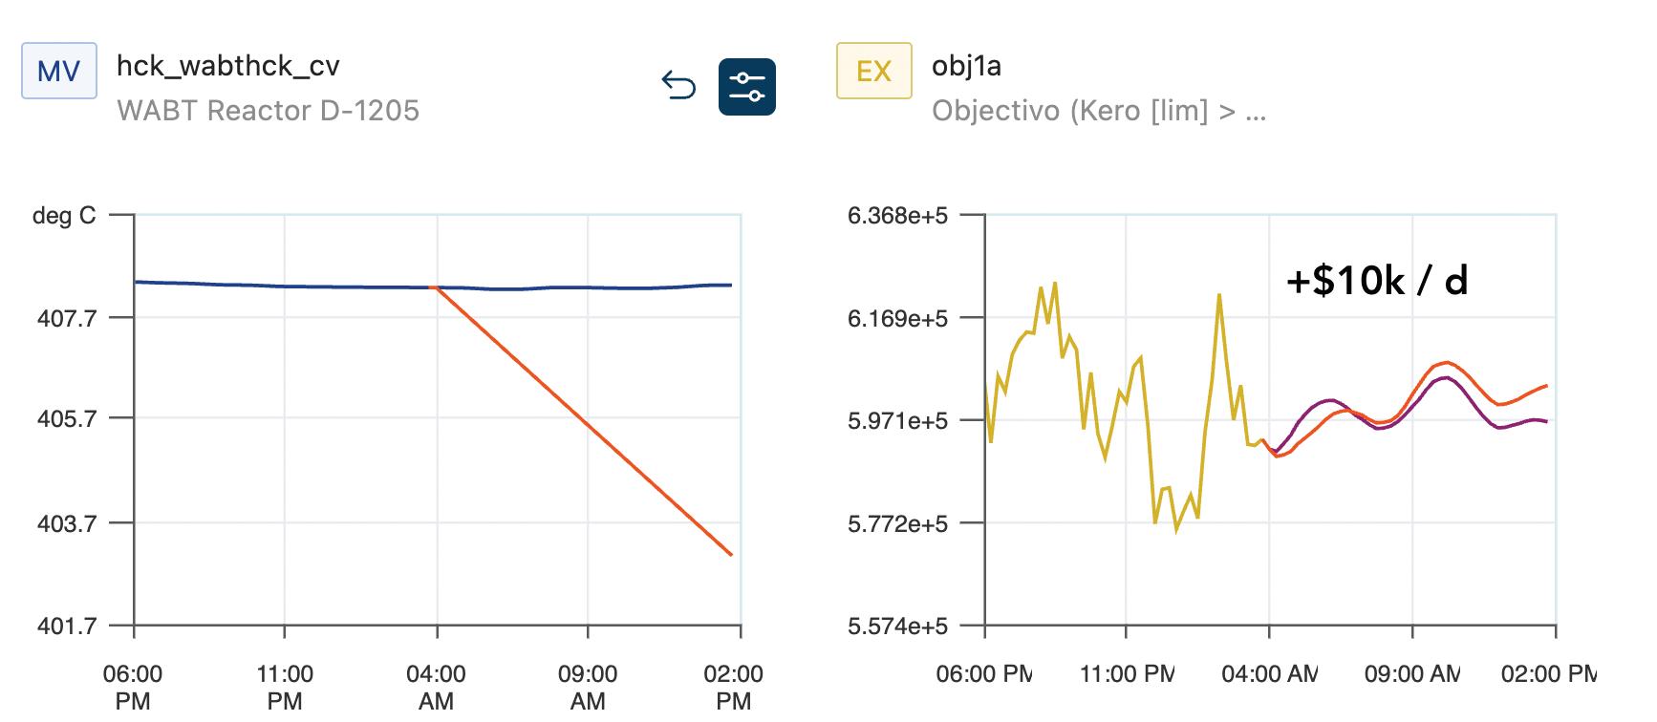Click the EX variable badge
The image size is (1657, 722).
(x=873, y=72)
